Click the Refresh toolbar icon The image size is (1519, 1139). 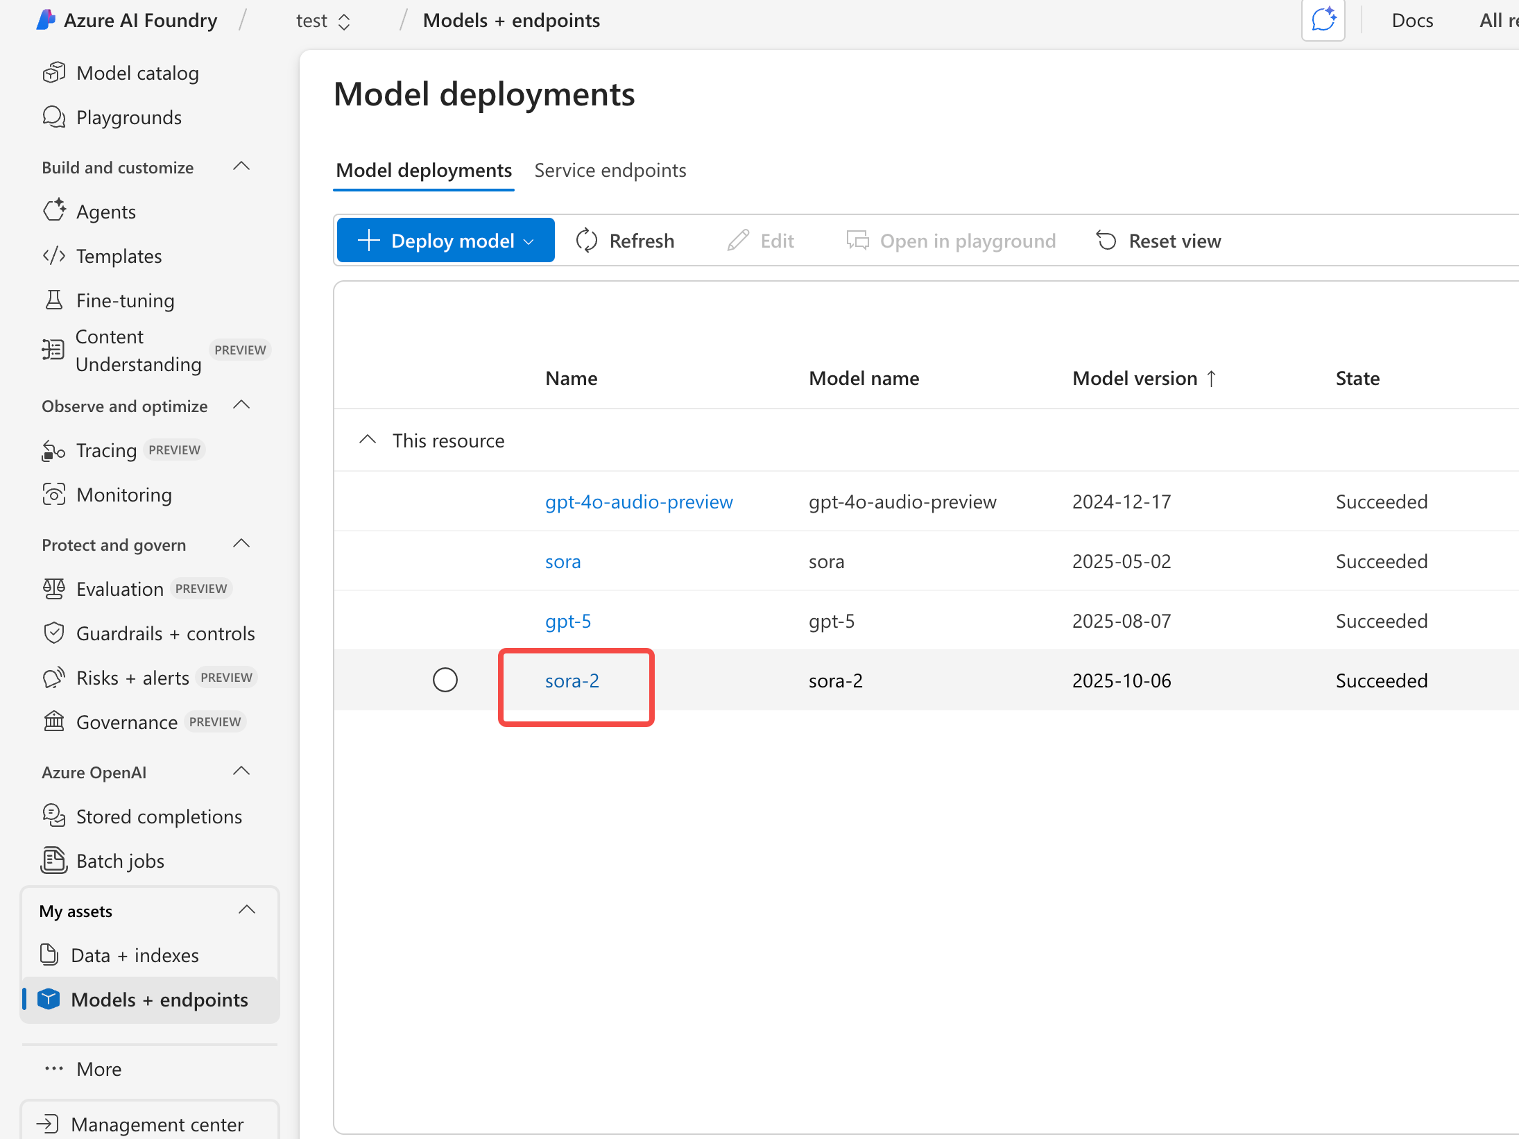click(x=587, y=241)
